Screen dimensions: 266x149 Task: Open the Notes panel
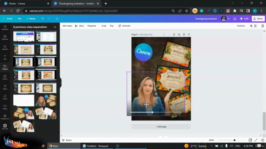pos(67,140)
